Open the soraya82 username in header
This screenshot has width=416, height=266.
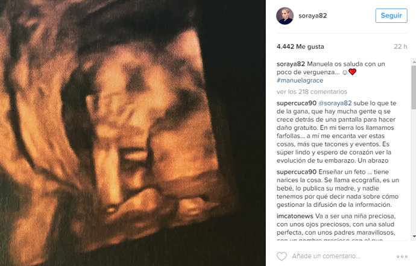(x=312, y=16)
